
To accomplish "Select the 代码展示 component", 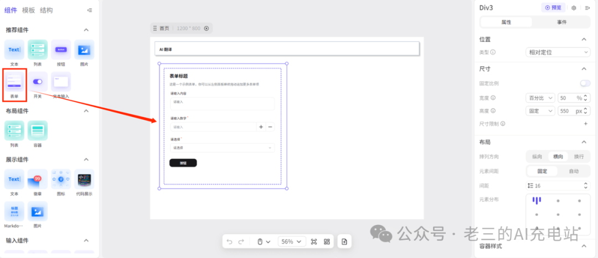I will [x=84, y=179].
